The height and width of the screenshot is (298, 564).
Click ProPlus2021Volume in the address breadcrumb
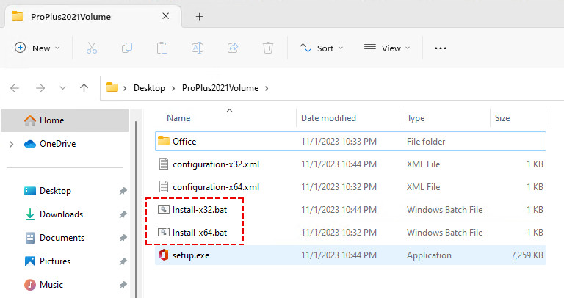tap(220, 88)
